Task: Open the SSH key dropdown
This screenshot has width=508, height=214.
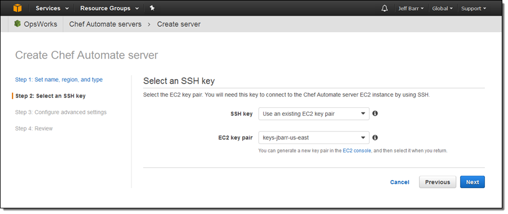Action: 314,114
